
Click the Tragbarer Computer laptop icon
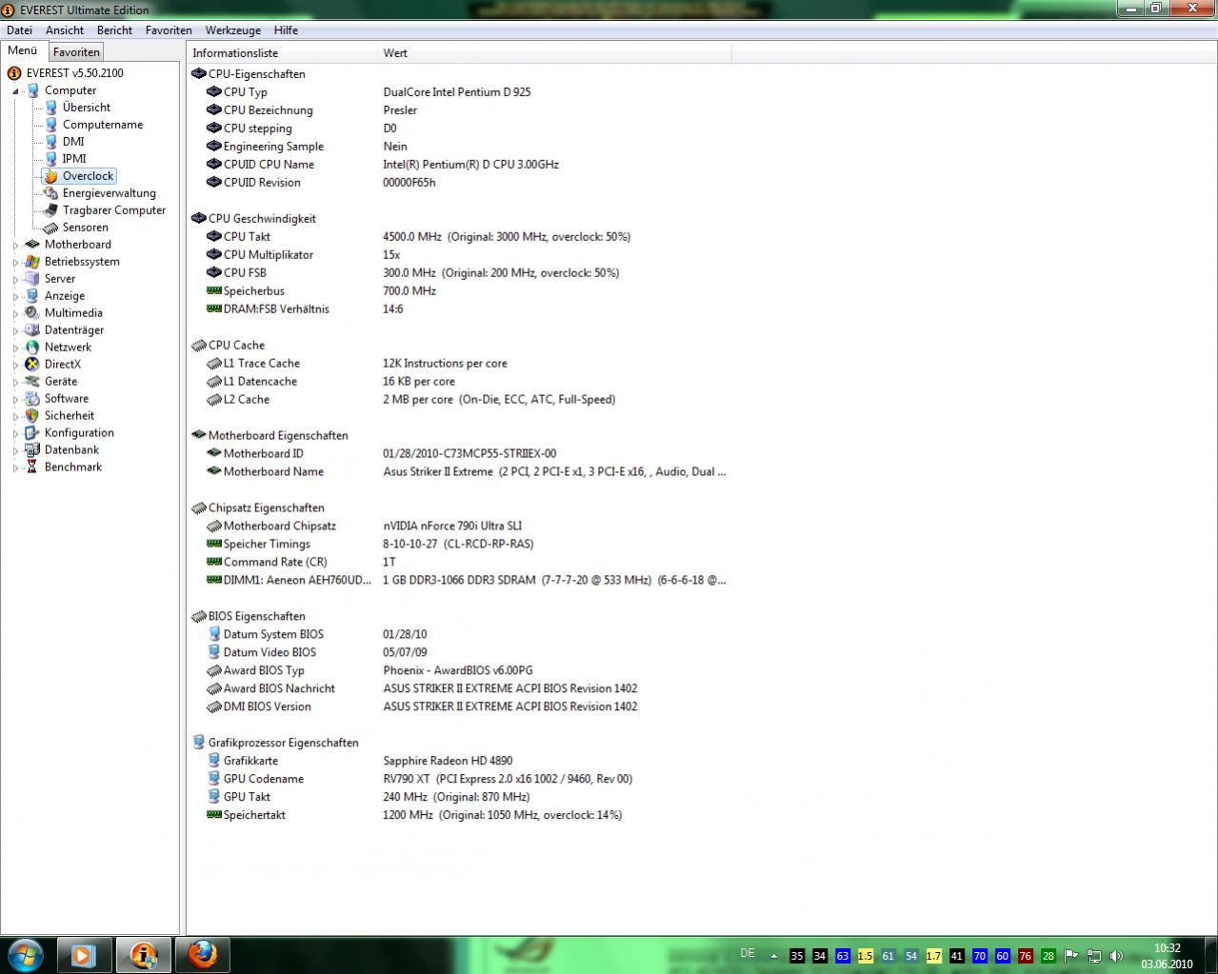click(50, 210)
